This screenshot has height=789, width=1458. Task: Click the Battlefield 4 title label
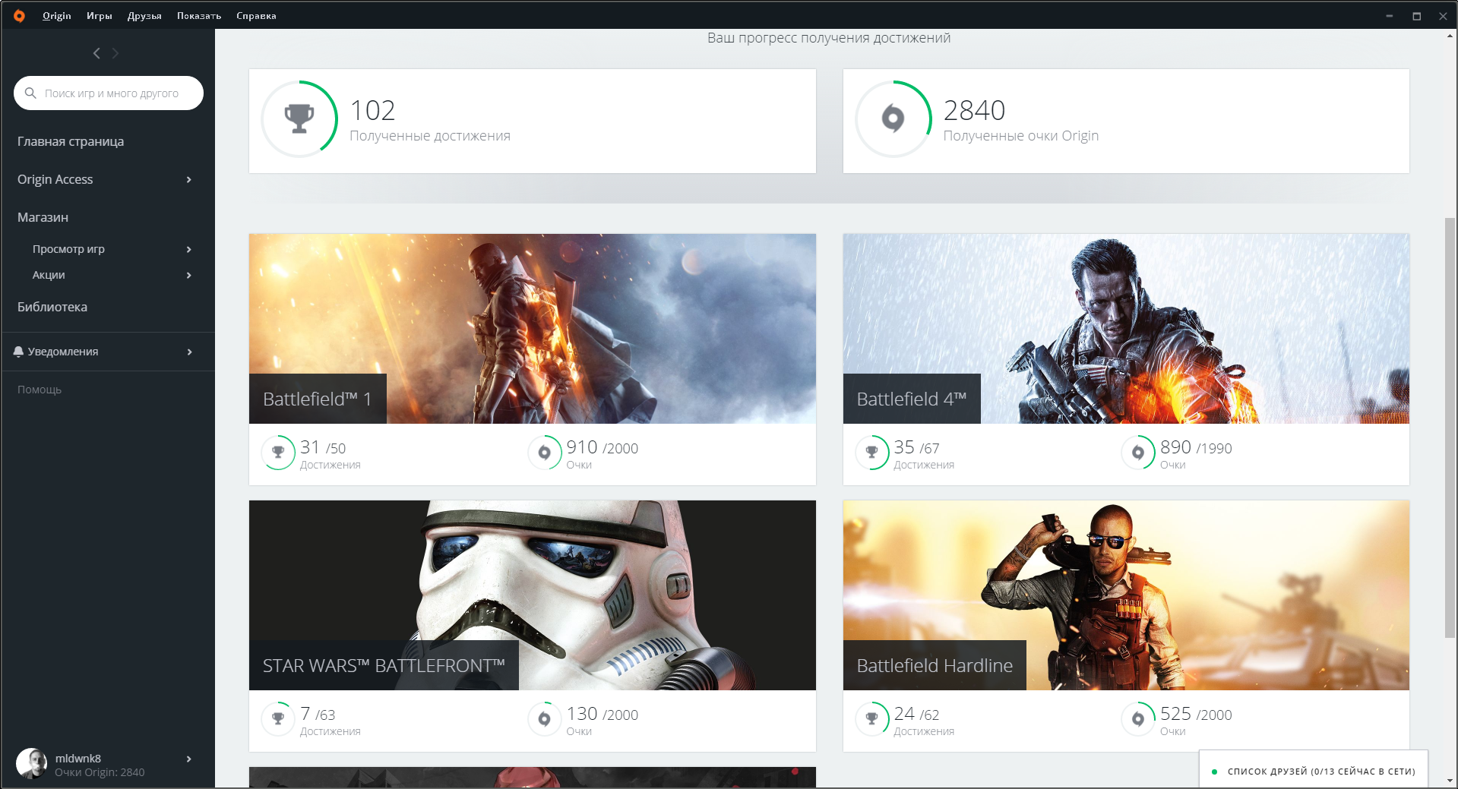(x=912, y=399)
